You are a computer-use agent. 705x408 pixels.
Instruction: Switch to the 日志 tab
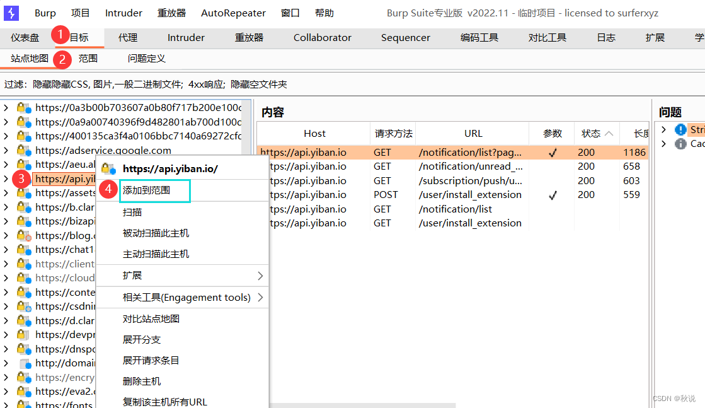606,38
